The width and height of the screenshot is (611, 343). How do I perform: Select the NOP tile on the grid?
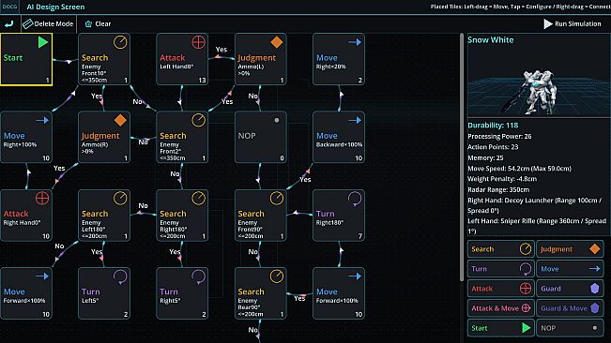click(x=261, y=137)
